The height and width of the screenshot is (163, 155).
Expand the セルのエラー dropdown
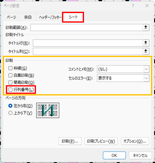click(123, 78)
